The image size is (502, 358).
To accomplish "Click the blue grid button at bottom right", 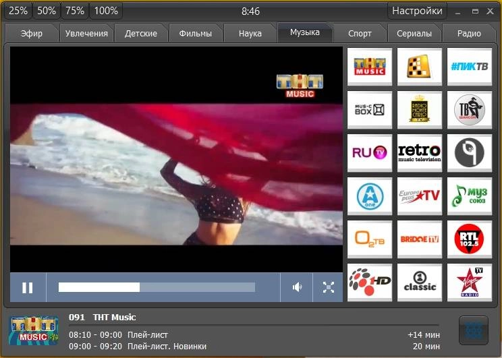I will pos(473,331).
